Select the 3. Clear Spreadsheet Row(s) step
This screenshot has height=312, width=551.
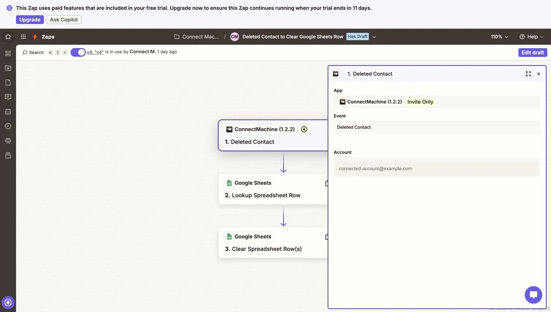273,243
